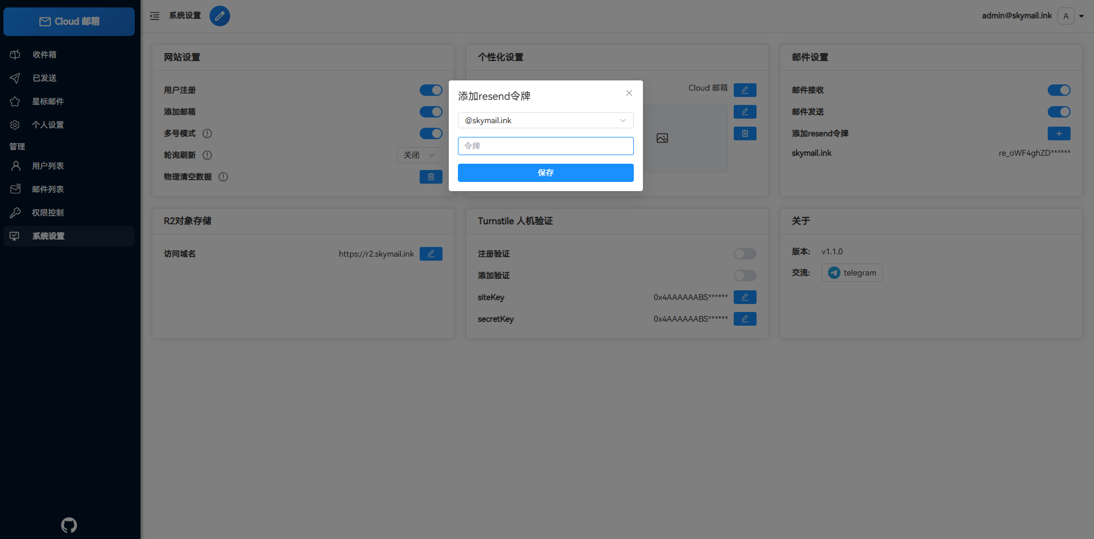The height and width of the screenshot is (539, 1094).
Task: Open the telegram link
Action: pyautogui.click(x=852, y=273)
